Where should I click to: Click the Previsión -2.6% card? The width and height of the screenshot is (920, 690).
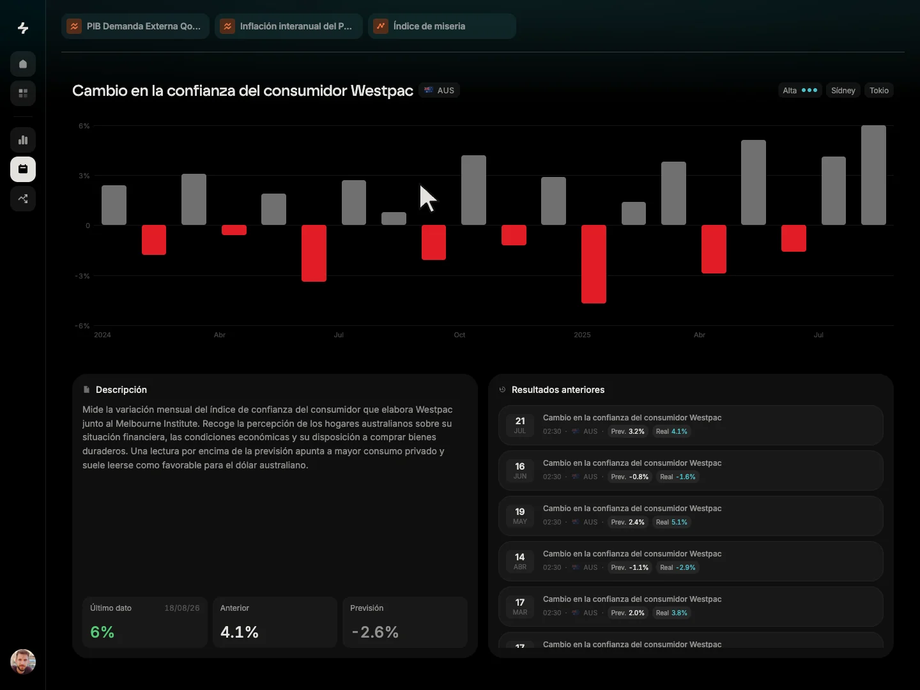(405, 622)
